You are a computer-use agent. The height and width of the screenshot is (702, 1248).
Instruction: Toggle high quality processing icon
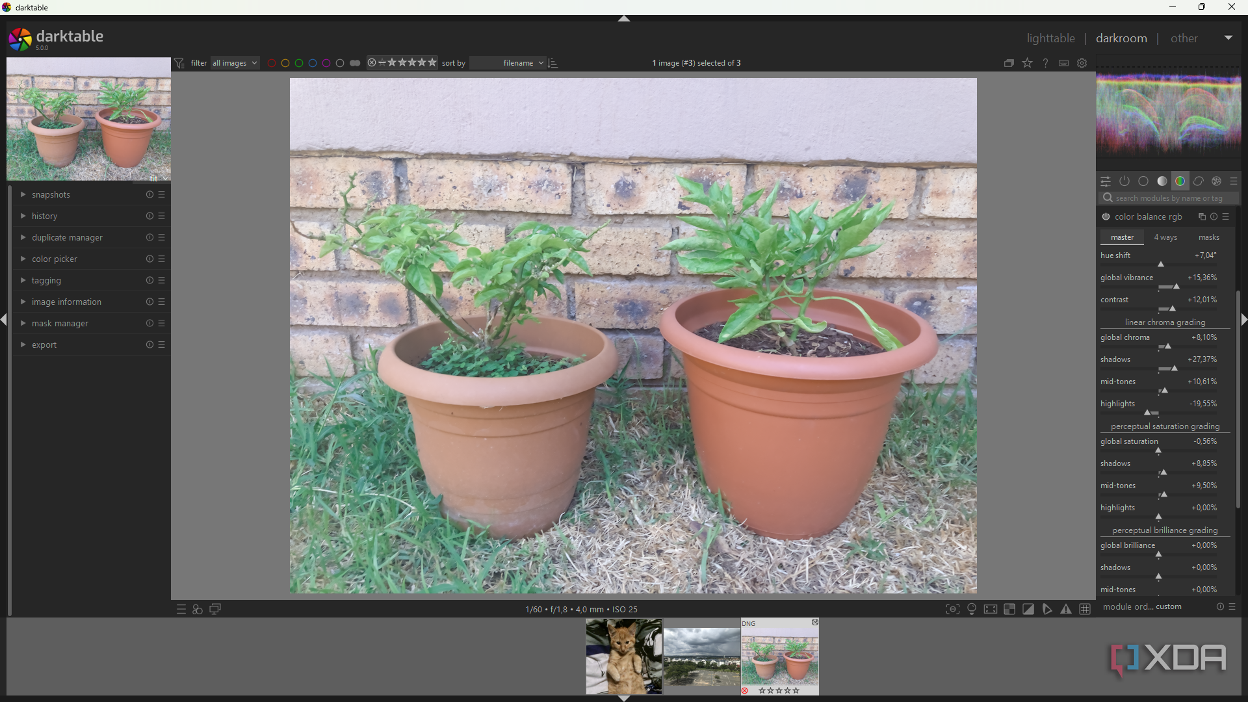[x=991, y=609]
